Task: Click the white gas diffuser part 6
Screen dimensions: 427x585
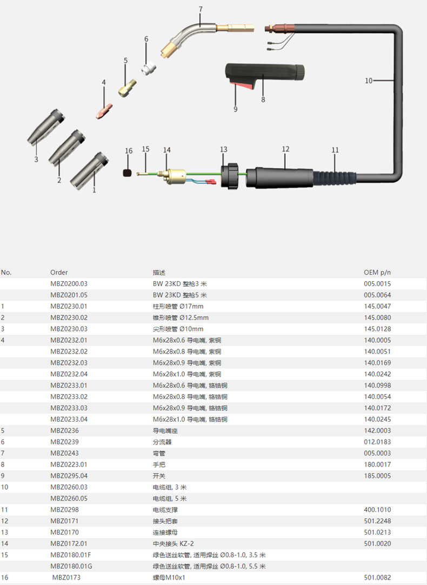Action: pos(149,69)
